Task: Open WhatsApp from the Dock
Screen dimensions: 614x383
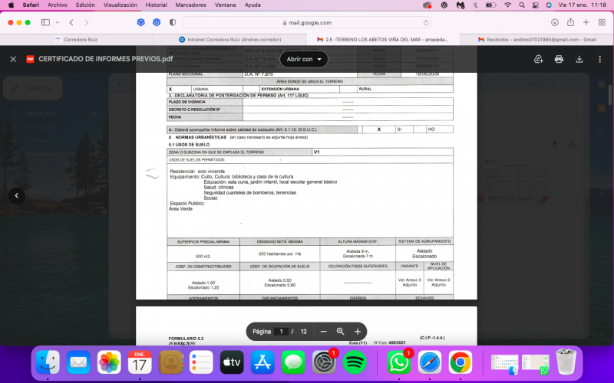Action: [x=399, y=362]
